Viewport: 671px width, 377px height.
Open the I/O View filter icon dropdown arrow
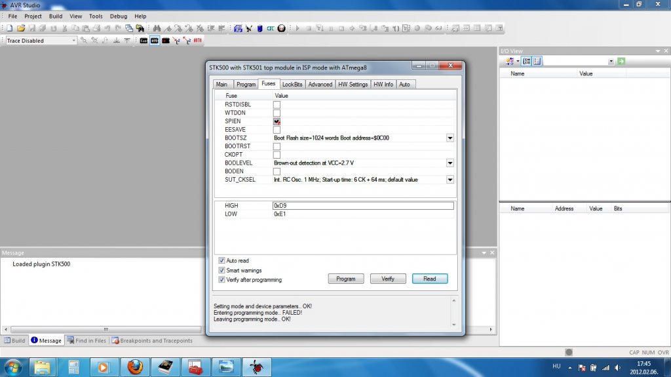tap(518, 61)
